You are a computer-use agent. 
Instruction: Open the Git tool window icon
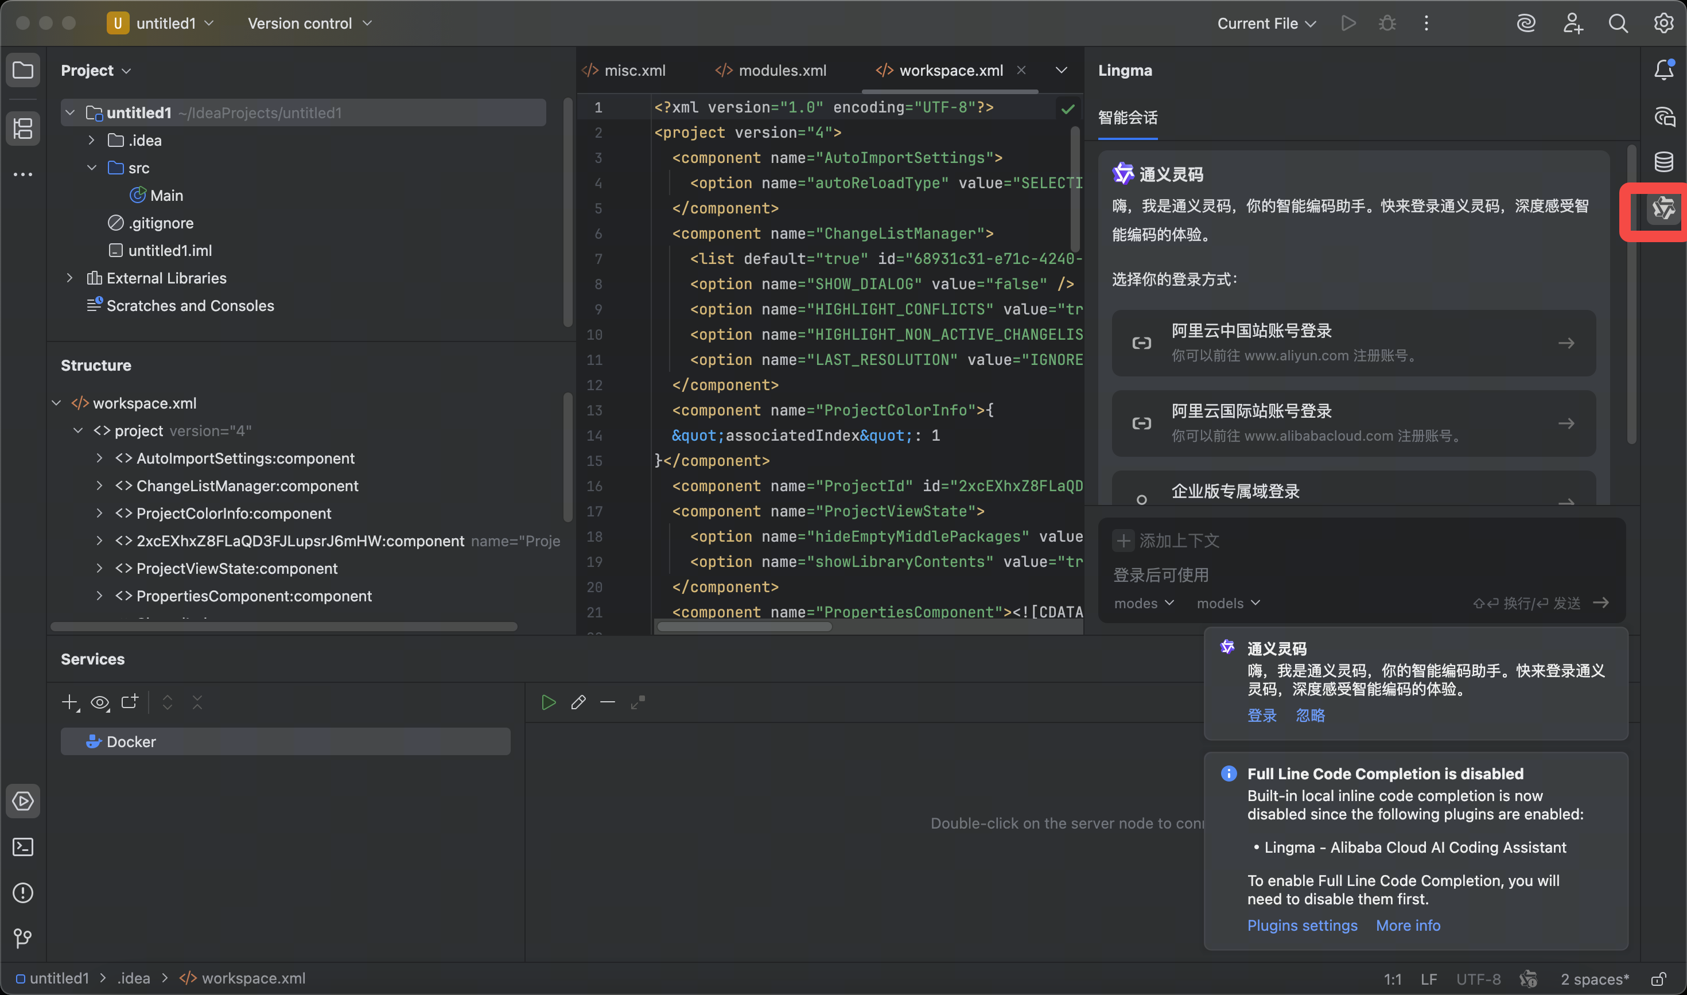pyautogui.click(x=23, y=938)
